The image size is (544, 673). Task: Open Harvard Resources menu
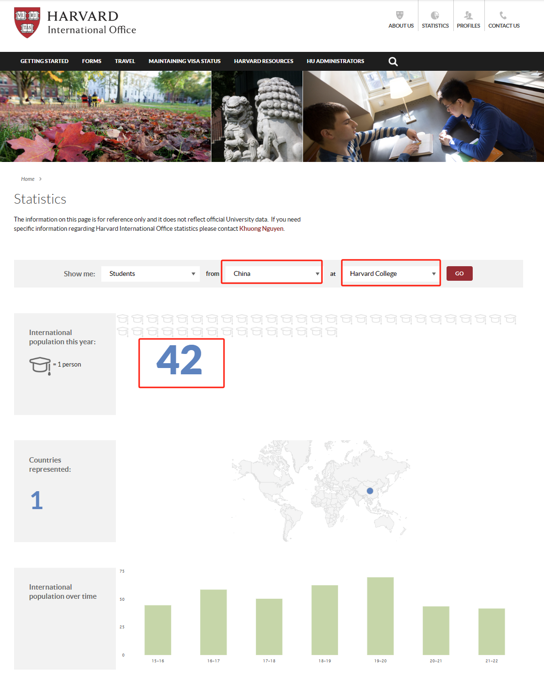[x=264, y=61]
